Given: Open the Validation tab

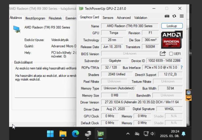Looking at the screenshot, I should [141, 18].
